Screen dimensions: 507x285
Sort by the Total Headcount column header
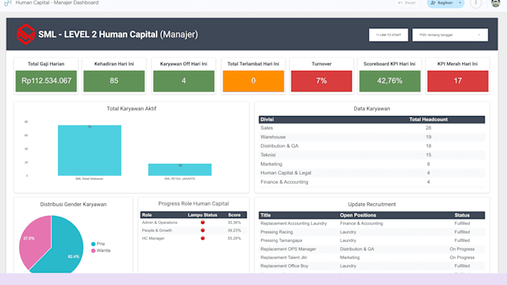429,119
